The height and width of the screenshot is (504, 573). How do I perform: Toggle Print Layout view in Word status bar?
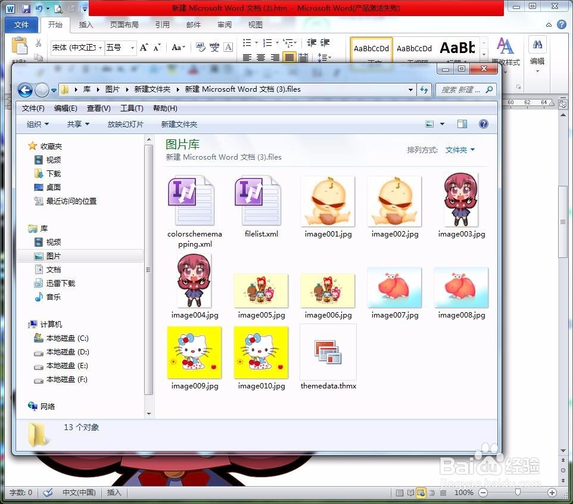coord(400,493)
